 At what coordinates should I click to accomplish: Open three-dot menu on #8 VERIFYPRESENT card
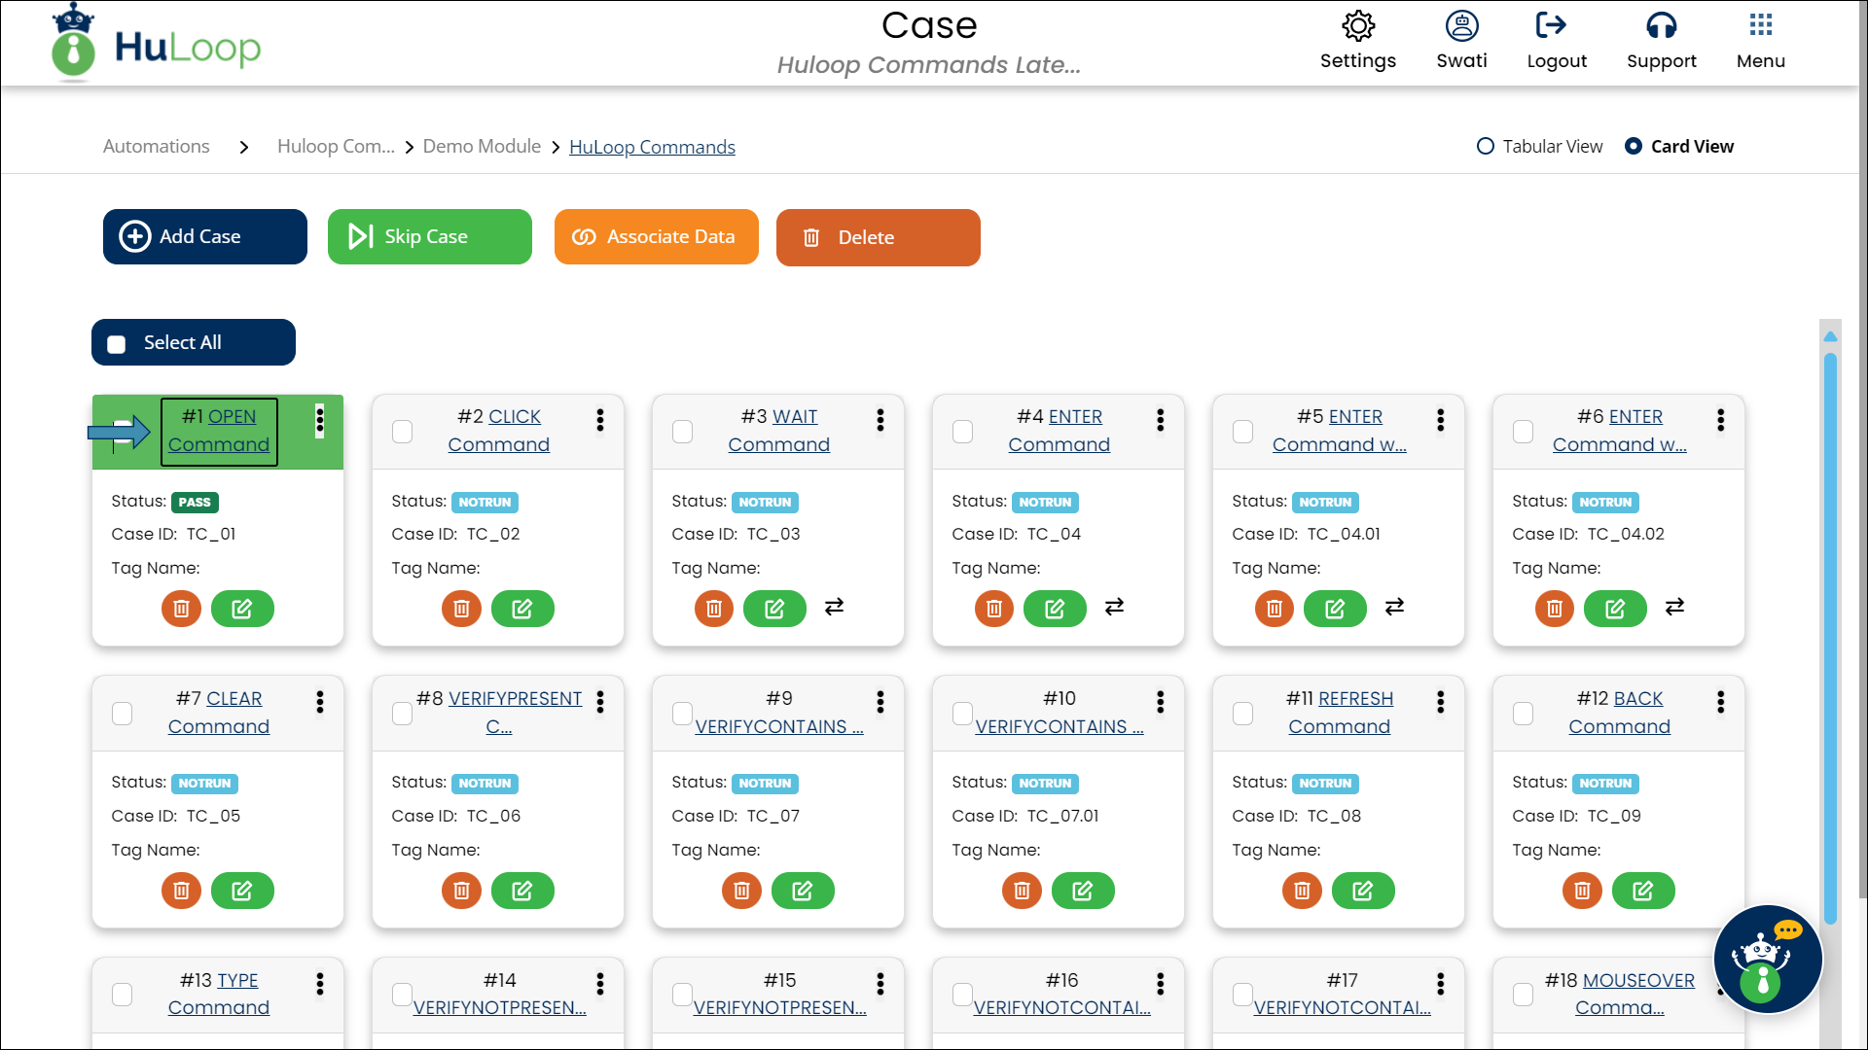pyautogui.click(x=599, y=702)
